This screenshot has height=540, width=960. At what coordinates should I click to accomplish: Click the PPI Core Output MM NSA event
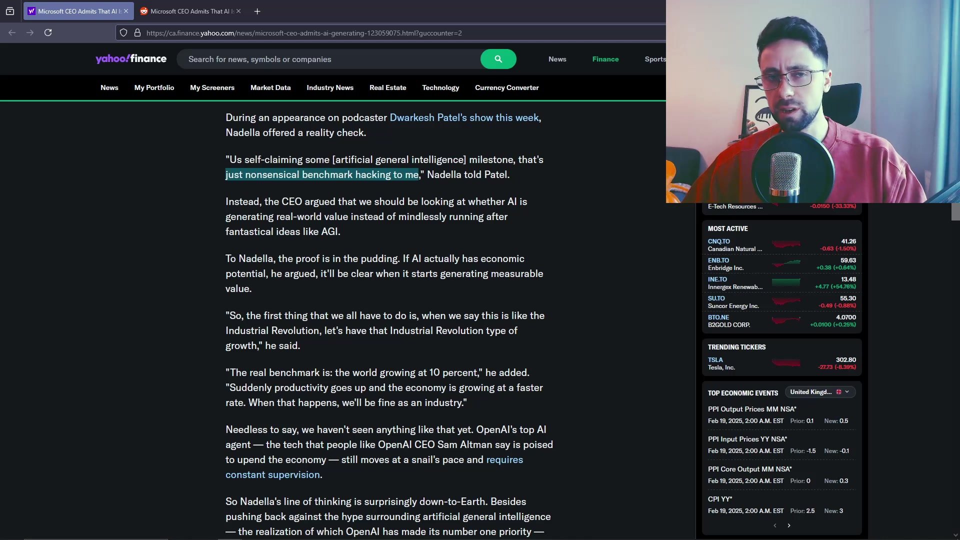click(750, 469)
